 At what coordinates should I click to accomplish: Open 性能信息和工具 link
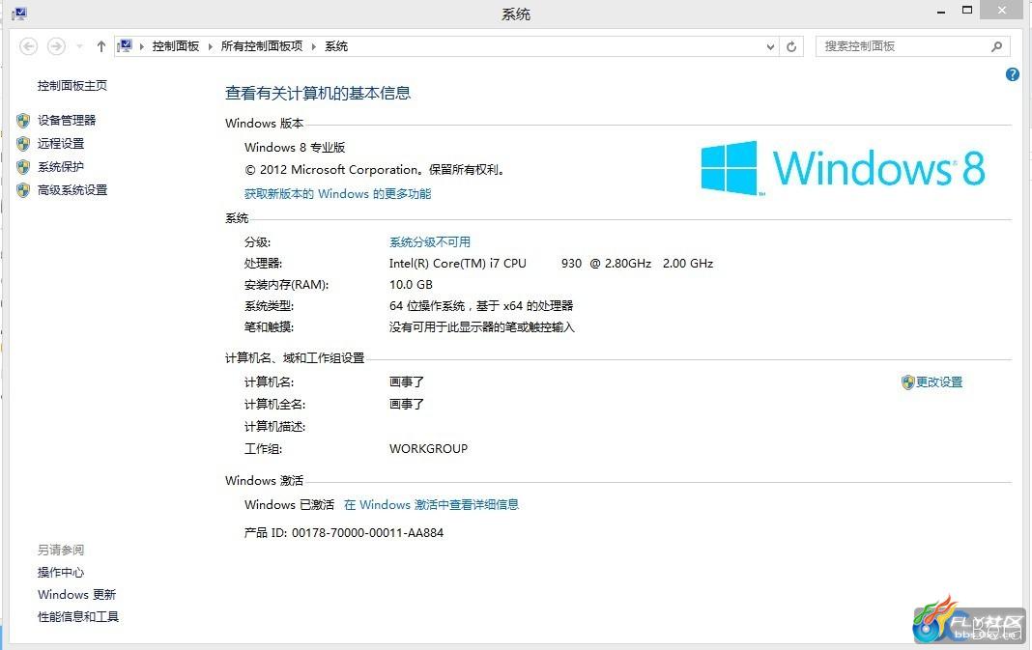coord(78,617)
